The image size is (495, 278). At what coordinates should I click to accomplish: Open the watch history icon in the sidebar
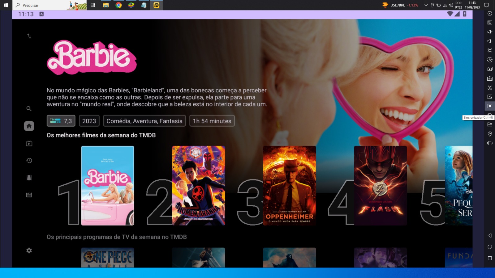[x=29, y=161]
